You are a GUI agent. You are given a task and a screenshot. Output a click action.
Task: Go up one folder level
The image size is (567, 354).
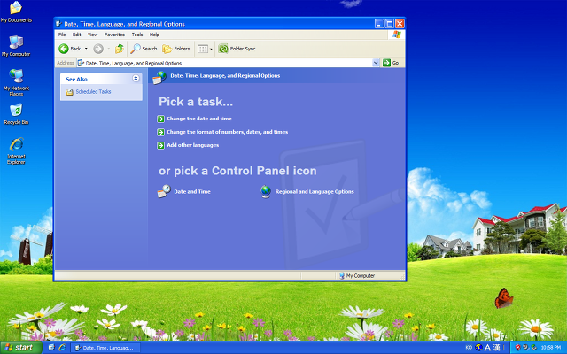(120, 49)
